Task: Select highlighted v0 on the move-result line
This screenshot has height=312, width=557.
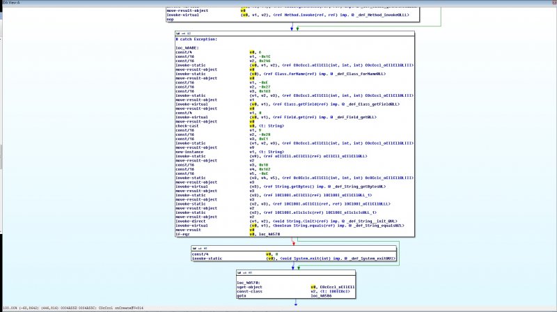Action: [252, 230]
